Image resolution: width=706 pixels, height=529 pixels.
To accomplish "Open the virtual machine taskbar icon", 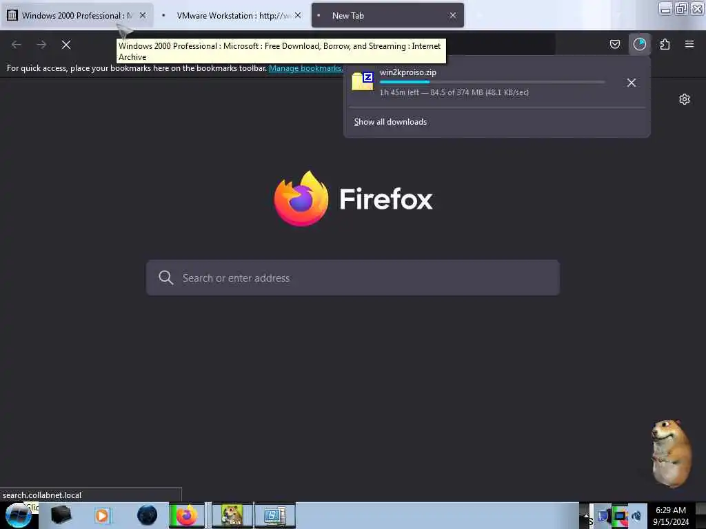I will click(274, 515).
